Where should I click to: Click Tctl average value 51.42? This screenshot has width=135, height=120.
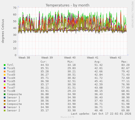coord(99,65)
